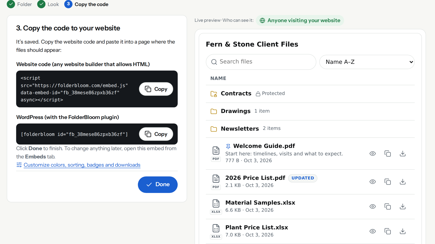Image resolution: width=435 pixels, height=244 pixels.
Task: Click the PDF file icon of Welcome Guide.pdf
Action: click(216, 154)
